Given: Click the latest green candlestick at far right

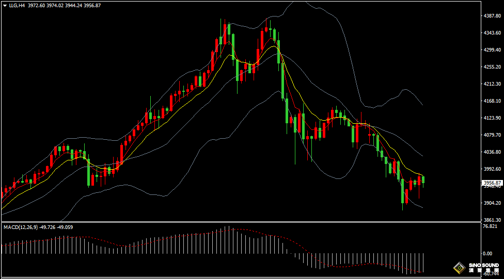Looking at the screenshot, I should (423, 179).
